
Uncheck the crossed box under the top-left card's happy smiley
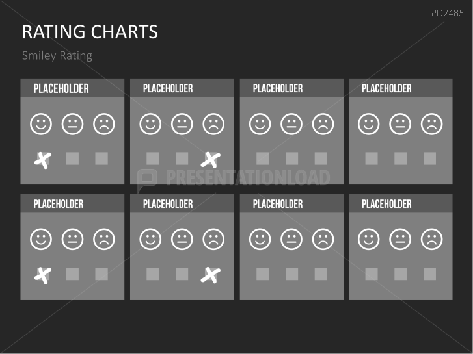pos(42,159)
